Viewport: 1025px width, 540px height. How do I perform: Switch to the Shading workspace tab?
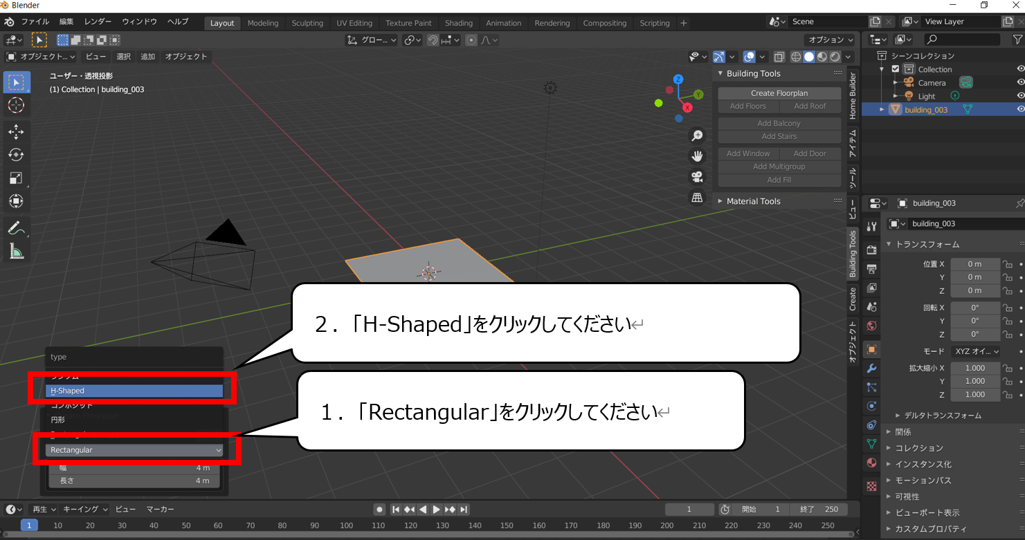tap(459, 23)
